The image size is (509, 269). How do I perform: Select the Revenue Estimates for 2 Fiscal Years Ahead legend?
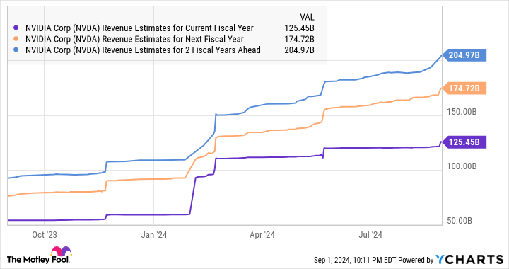click(x=143, y=50)
